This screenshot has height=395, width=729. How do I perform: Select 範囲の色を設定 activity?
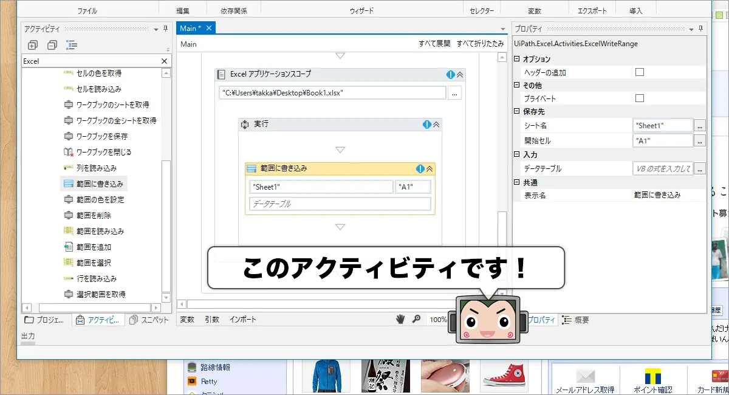[94, 199]
